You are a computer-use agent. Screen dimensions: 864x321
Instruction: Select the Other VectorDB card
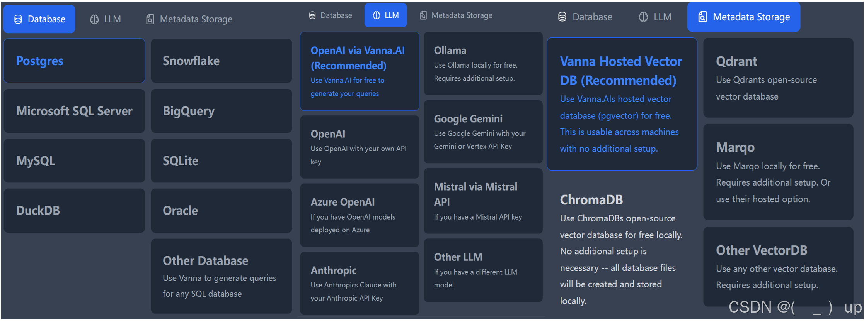click(x=778, y=267)
